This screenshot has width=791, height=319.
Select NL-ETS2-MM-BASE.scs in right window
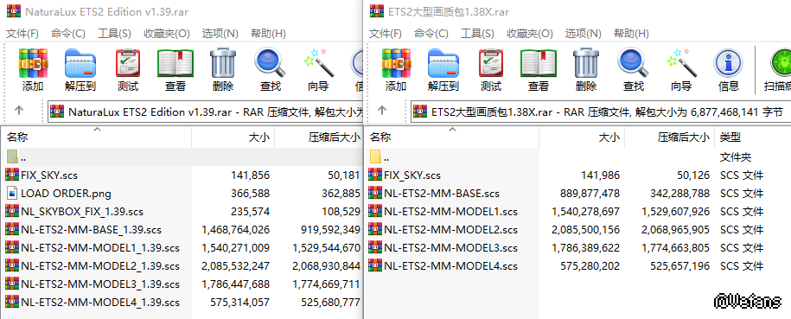442,194
